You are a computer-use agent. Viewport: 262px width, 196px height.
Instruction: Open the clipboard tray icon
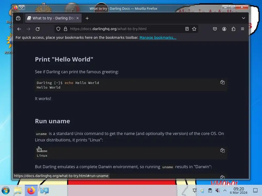point(210,190)
